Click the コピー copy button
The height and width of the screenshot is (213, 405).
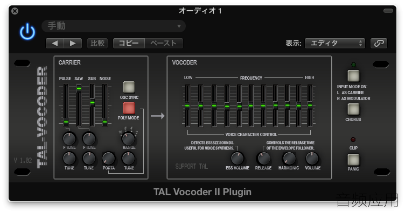coord(129,44)
